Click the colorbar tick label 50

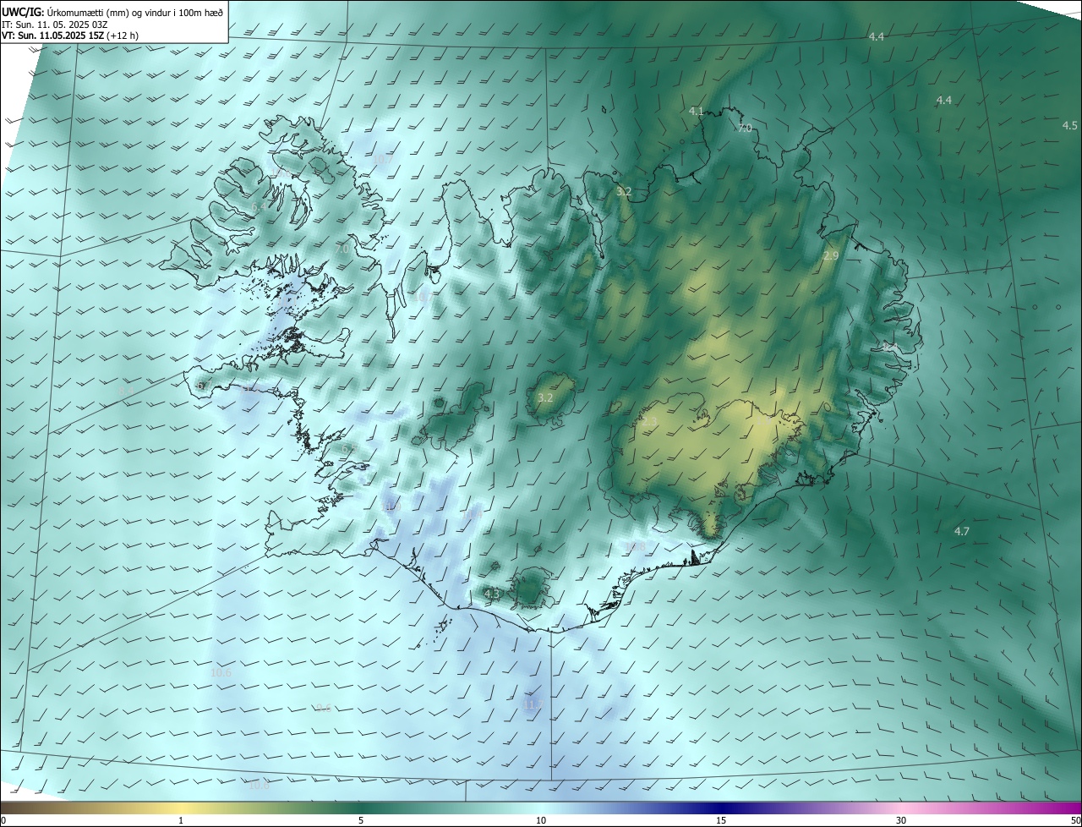1075,820
